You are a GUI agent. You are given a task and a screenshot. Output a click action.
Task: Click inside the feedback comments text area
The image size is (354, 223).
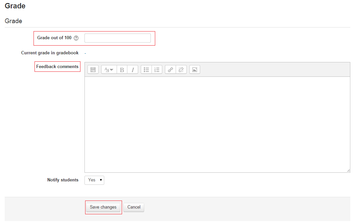click(x=217, y=124)
